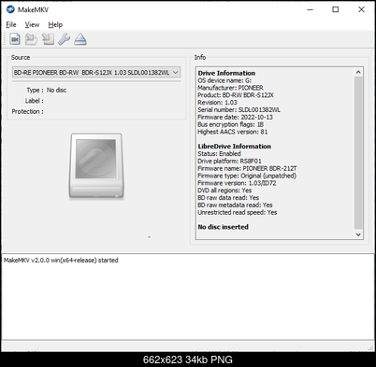
Task: Click the 'Firmware date: 2022-10-13' line
Action: 235,117
